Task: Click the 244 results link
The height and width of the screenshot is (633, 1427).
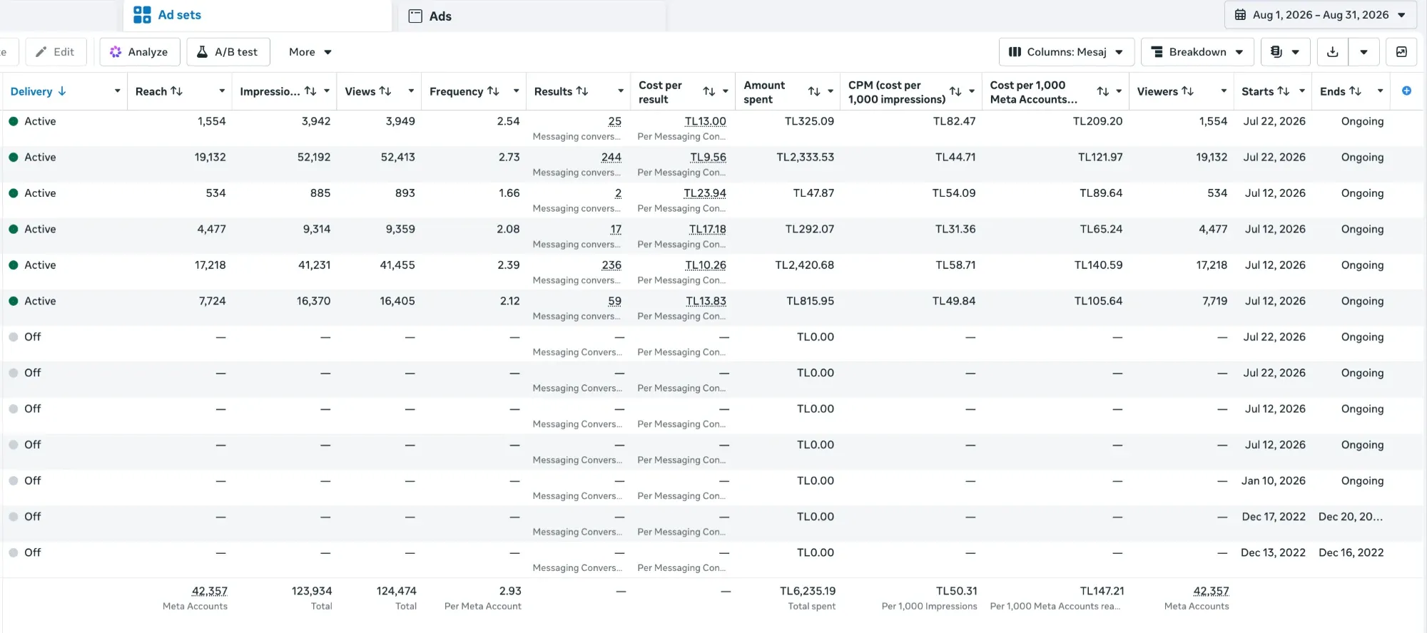Action: (611, 158)
